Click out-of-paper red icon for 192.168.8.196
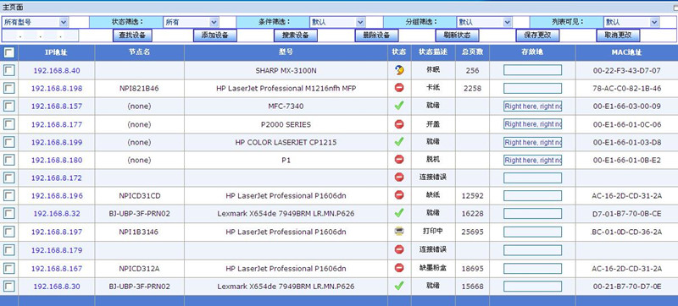 (399, 195)
